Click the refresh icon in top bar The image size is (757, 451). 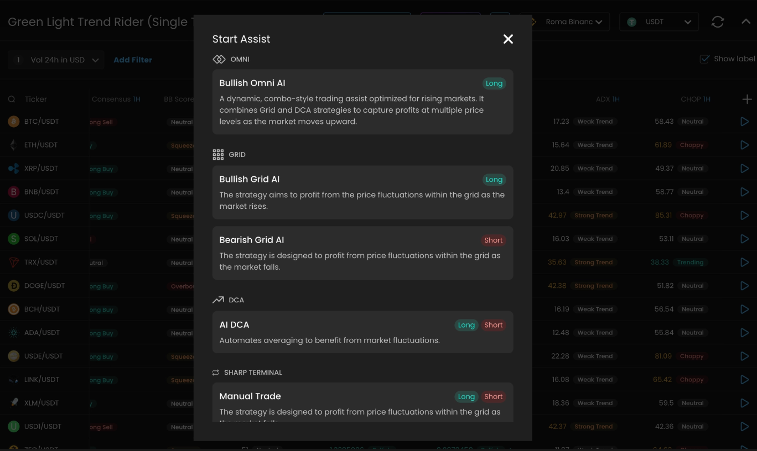(718, 22)
